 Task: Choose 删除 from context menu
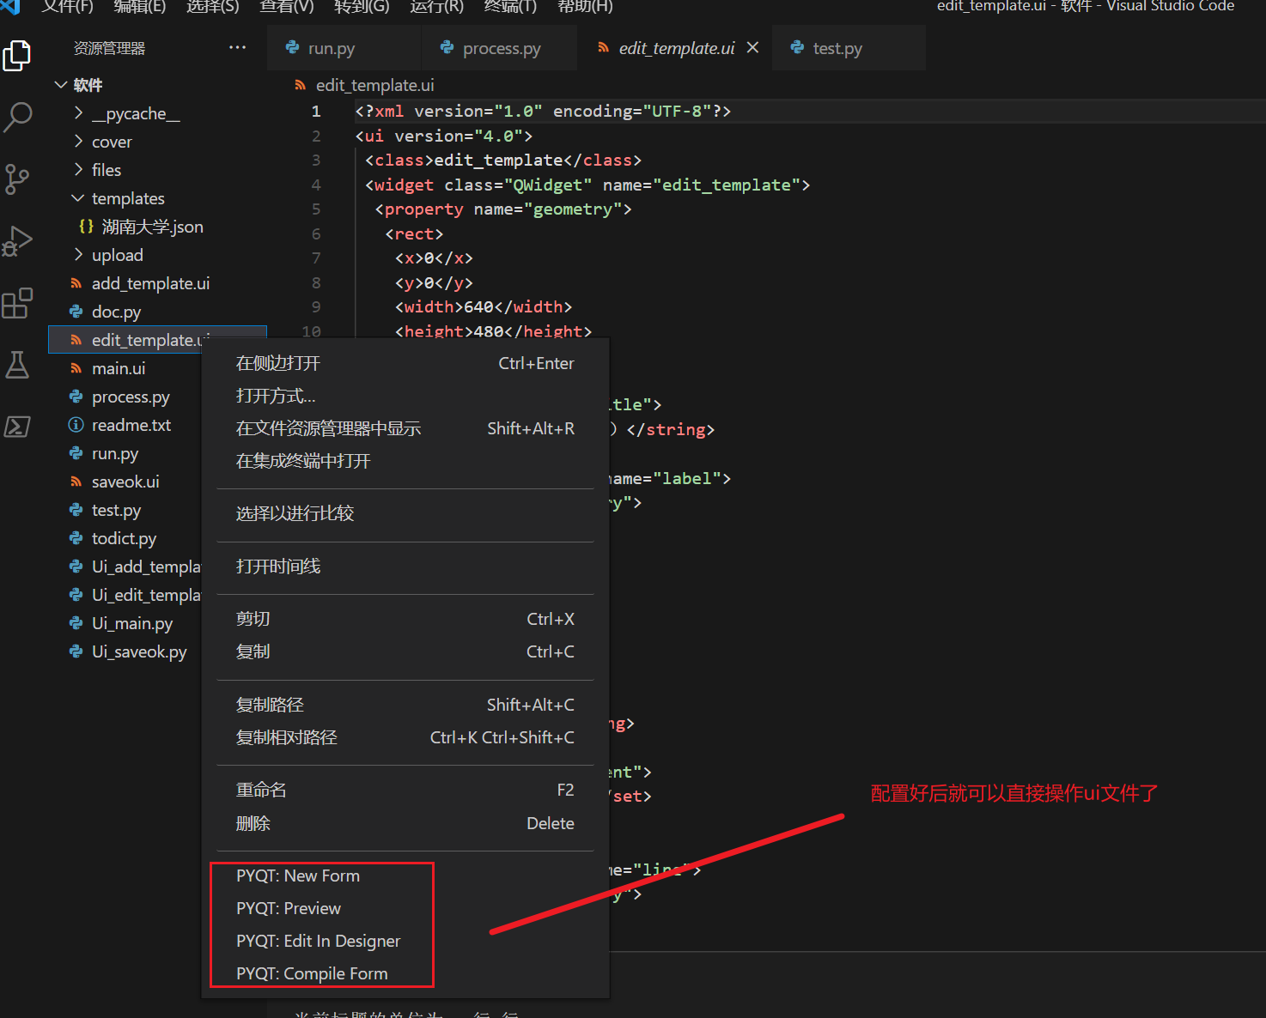[x=405, y=823]
